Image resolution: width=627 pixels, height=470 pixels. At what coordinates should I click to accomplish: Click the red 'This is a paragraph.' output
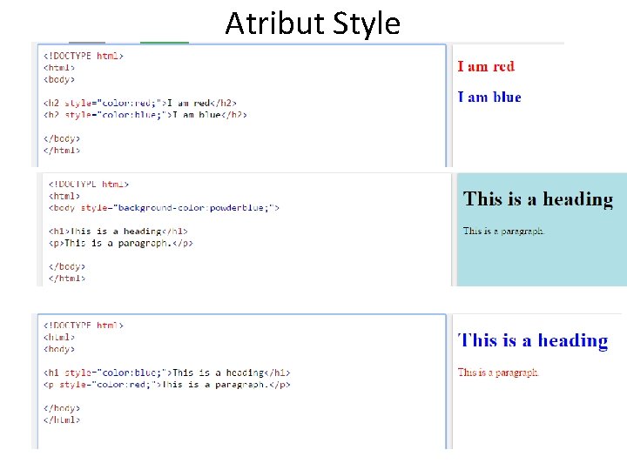(498, 373)
